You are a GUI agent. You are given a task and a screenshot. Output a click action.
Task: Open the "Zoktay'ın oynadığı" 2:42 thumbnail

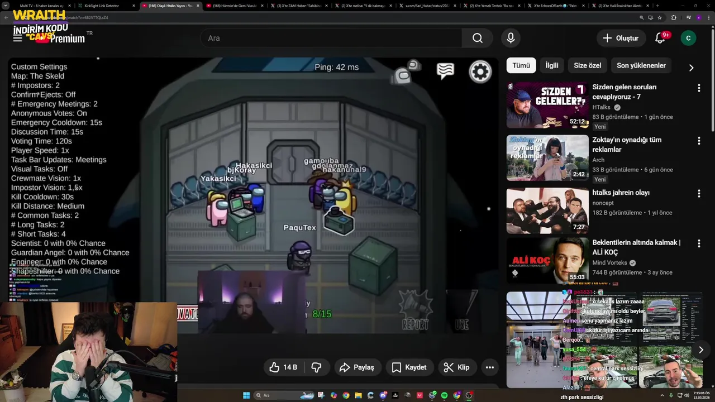(547, 157)
